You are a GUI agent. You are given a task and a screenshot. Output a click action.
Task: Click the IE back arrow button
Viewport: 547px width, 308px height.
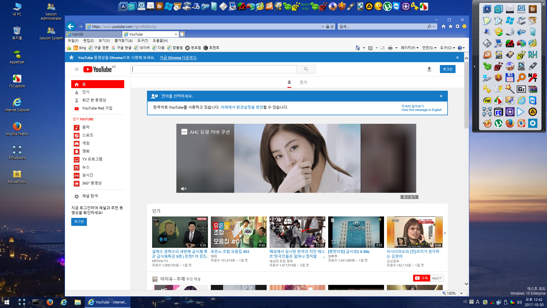click(x=71, y=27)
